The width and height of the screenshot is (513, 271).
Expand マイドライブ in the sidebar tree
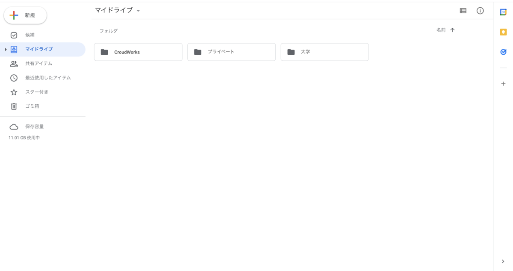coord(5,49)
